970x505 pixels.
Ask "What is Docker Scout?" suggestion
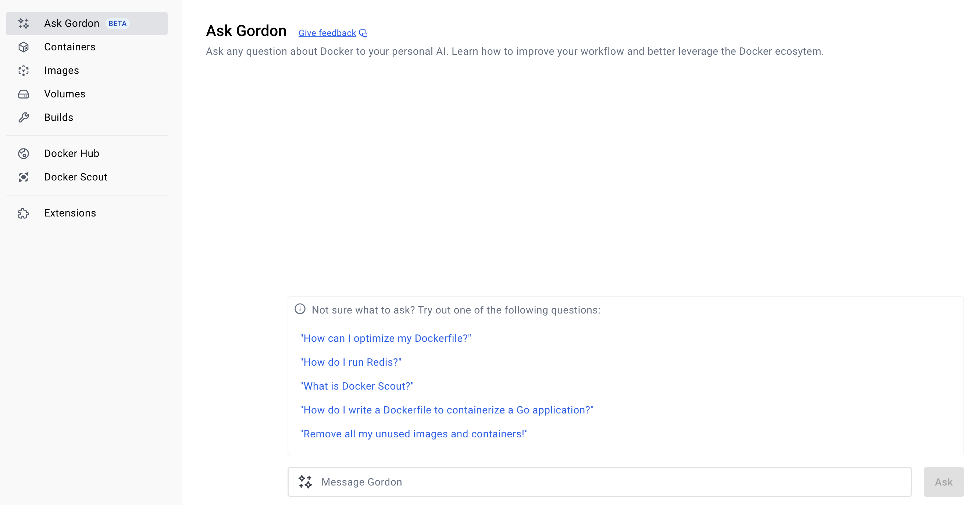357,386
